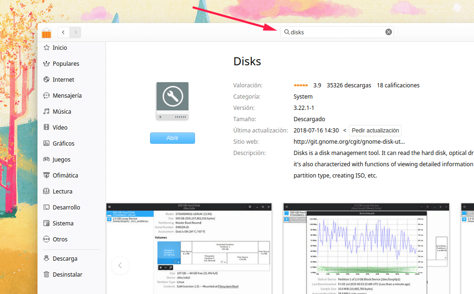Click the gamepad icon beside Juegos
This screenshot has height=294, width=474.
click(x=46, y=159)
